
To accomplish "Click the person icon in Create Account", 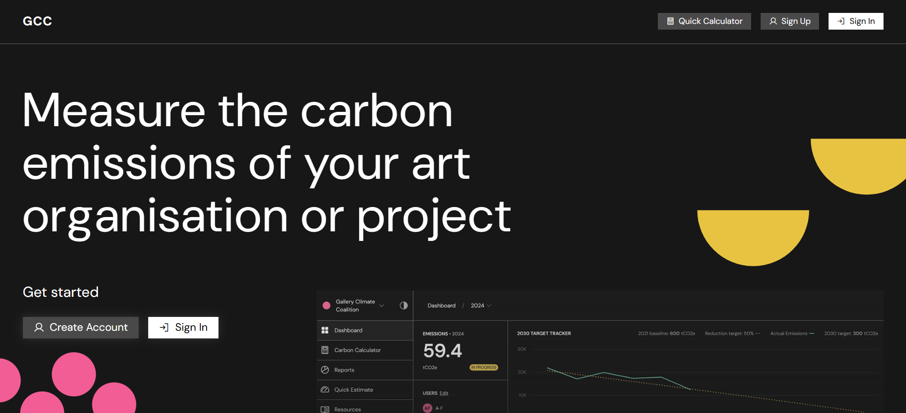I will point(39,327).
